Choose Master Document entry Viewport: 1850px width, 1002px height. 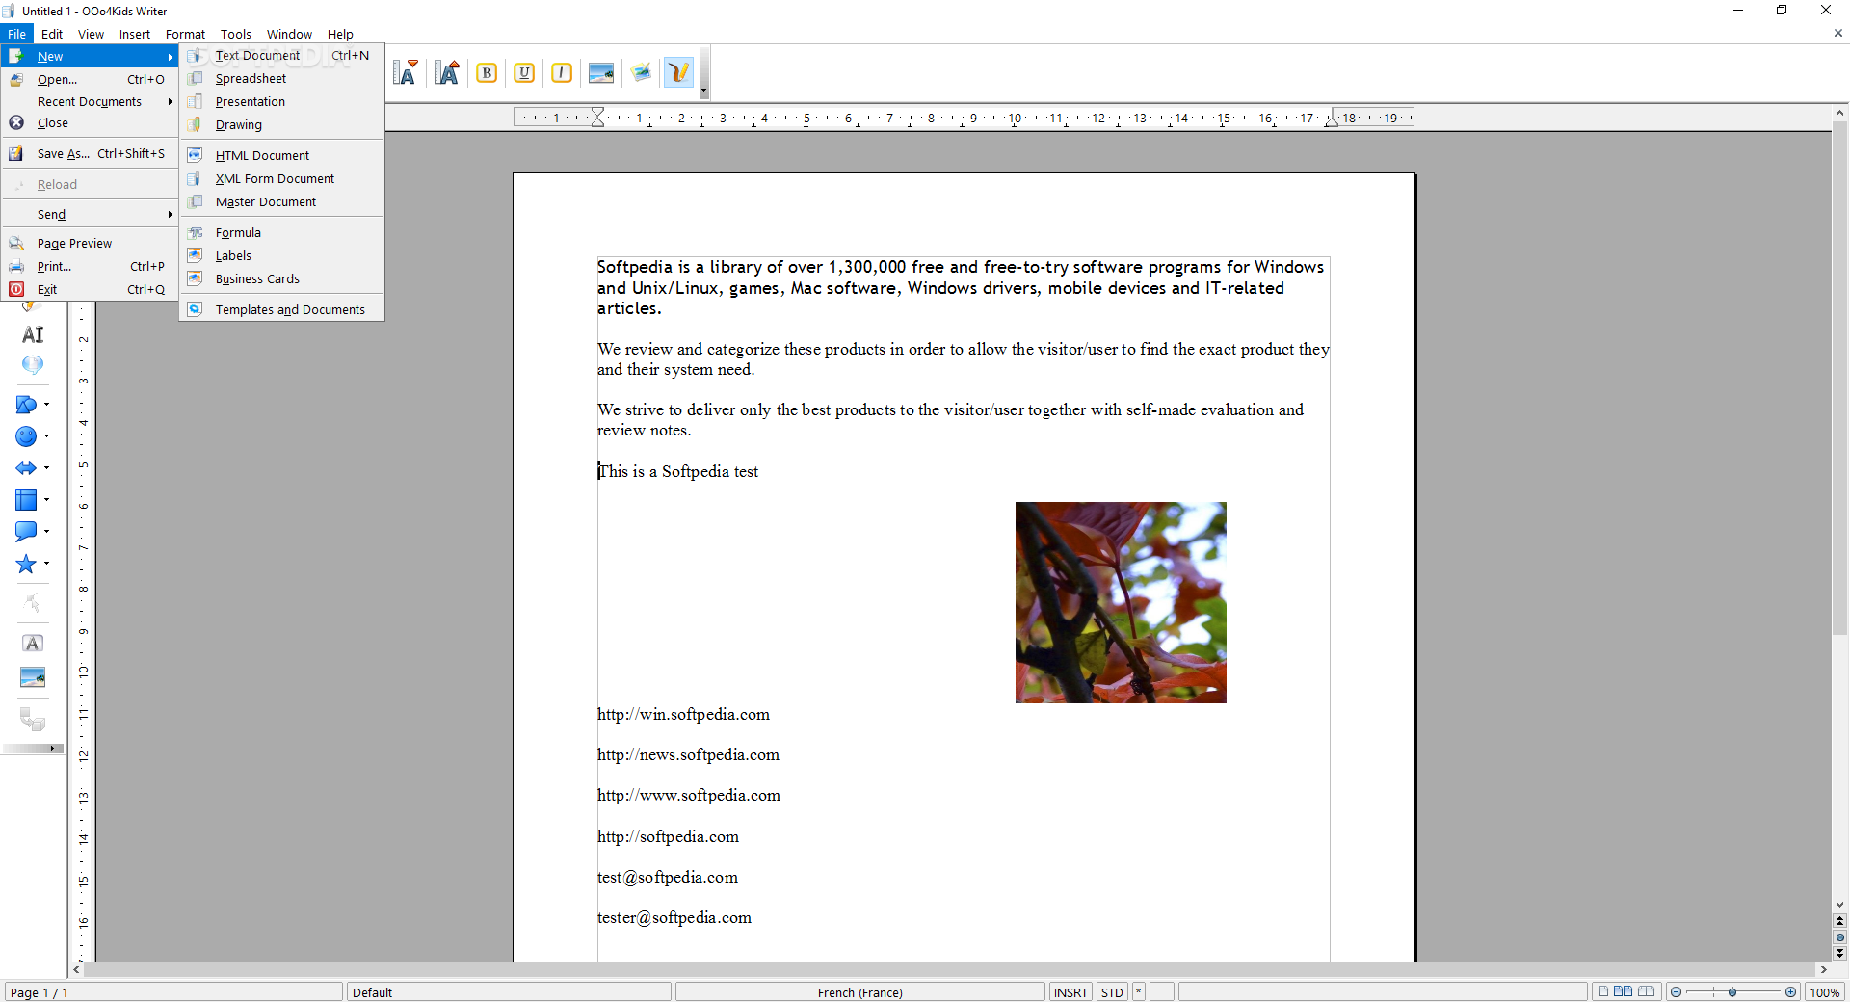(281, 202)
